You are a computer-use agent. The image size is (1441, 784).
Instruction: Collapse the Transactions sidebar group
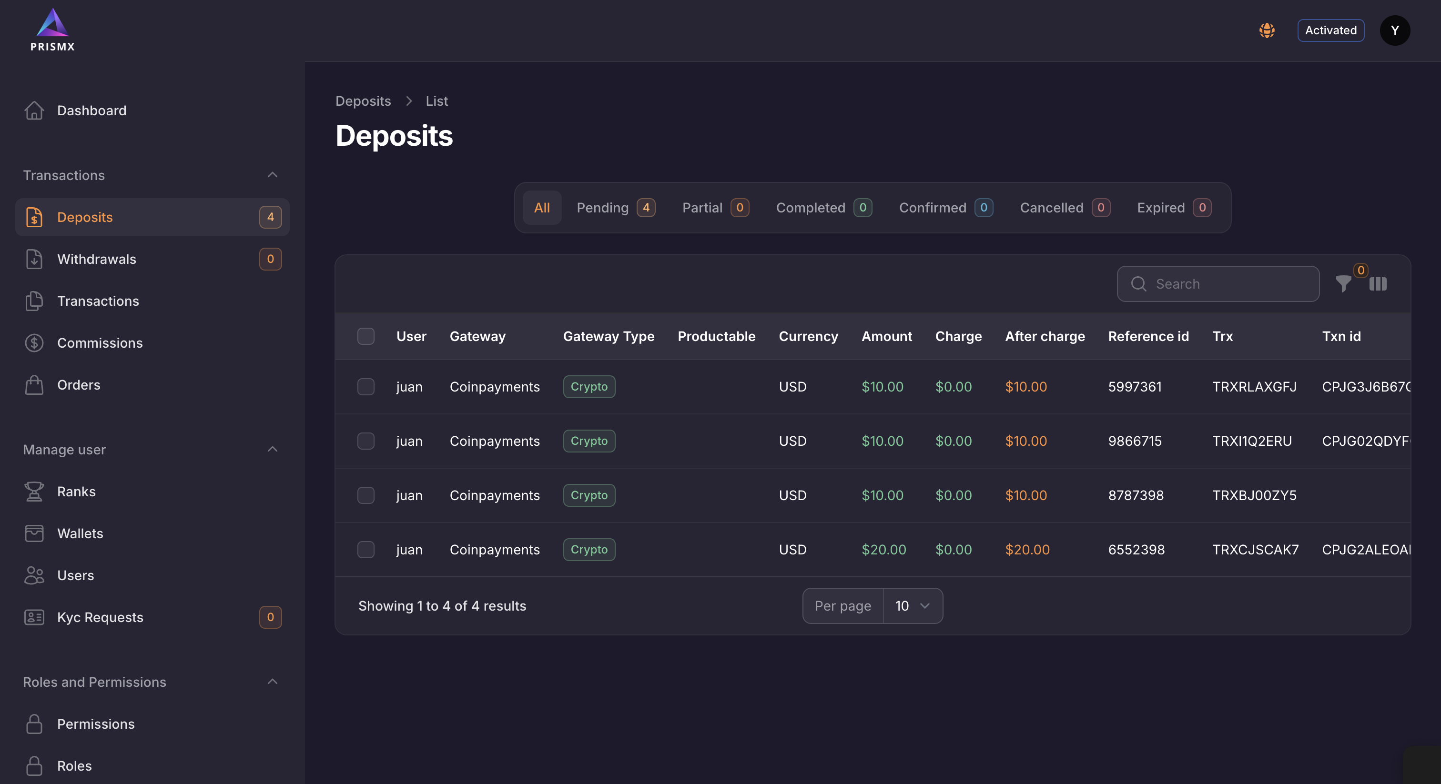tap(273, 175)
